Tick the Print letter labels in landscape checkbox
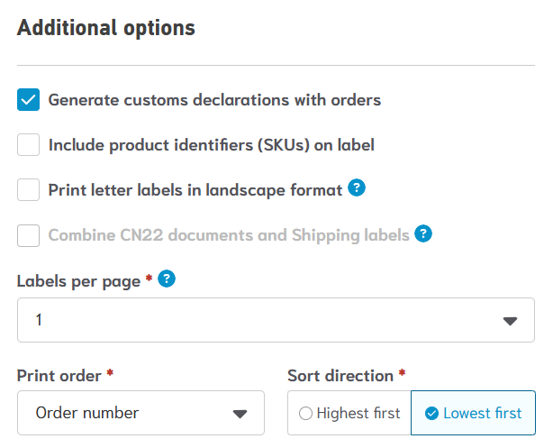The height and width of the screenshot is (448, 553). click(29, 189)
